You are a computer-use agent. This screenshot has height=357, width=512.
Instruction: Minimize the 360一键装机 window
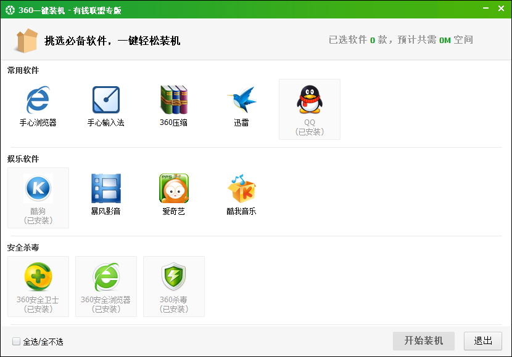coord(486,9)
